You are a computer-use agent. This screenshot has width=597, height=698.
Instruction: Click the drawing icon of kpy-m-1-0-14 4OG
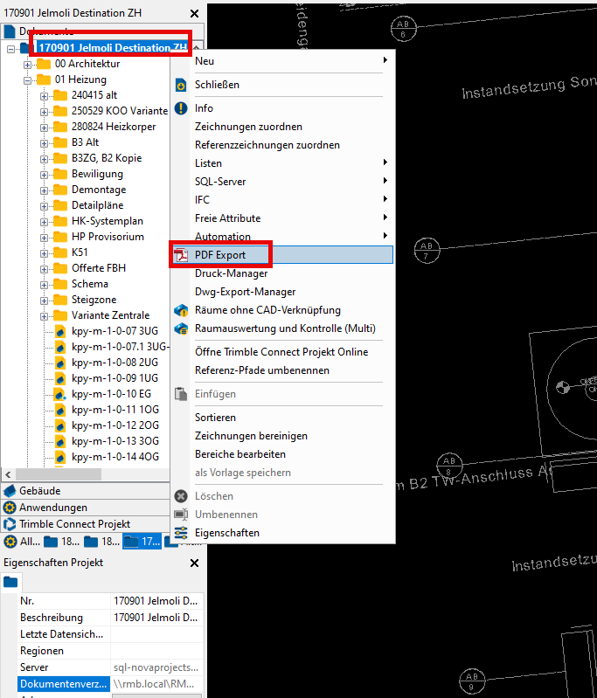pos(60,457)
